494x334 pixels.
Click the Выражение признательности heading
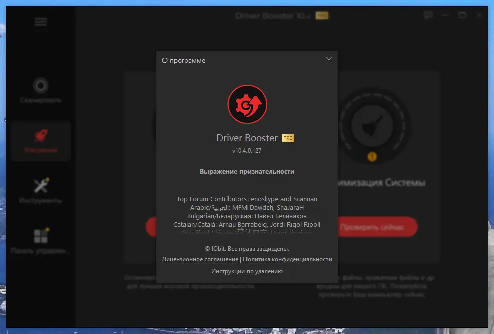tap(246, 171)
